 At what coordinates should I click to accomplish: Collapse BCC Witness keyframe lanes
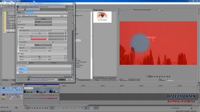click(17, 66)
